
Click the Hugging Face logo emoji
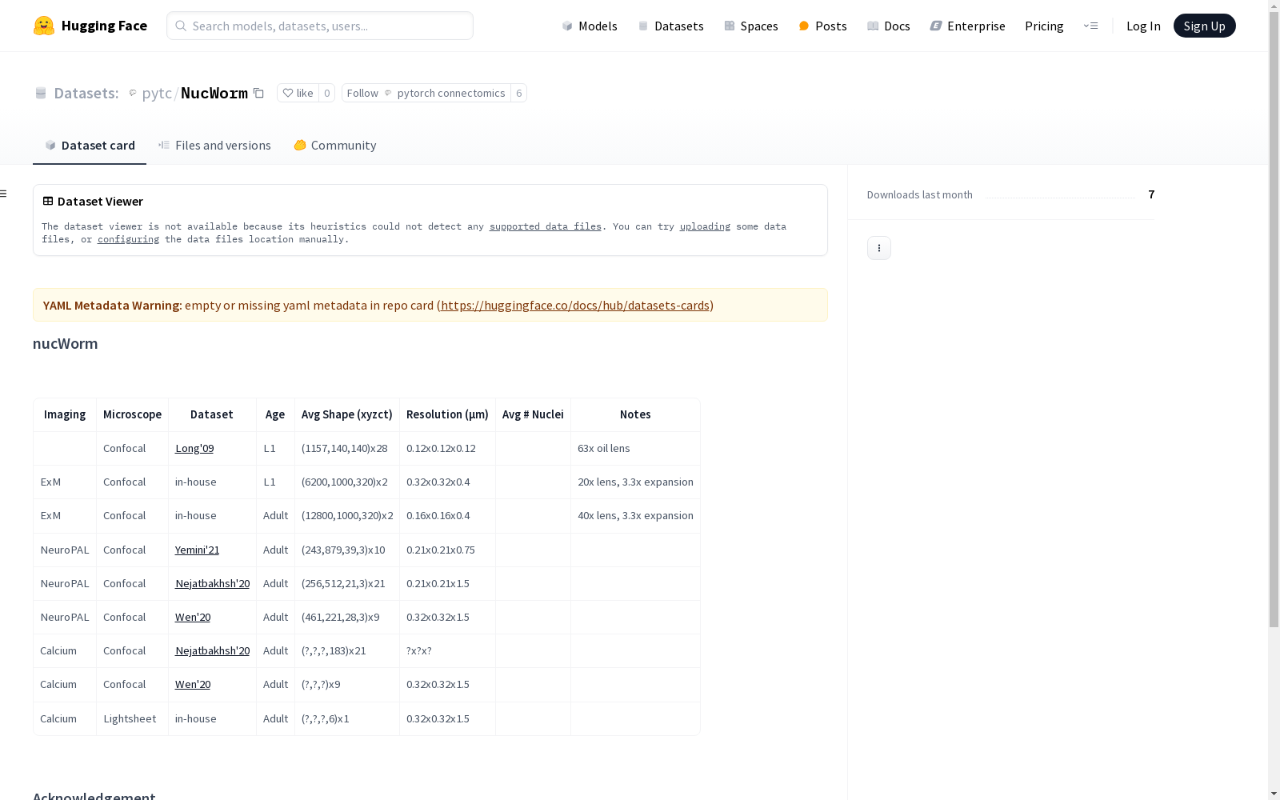coord(44,26)
